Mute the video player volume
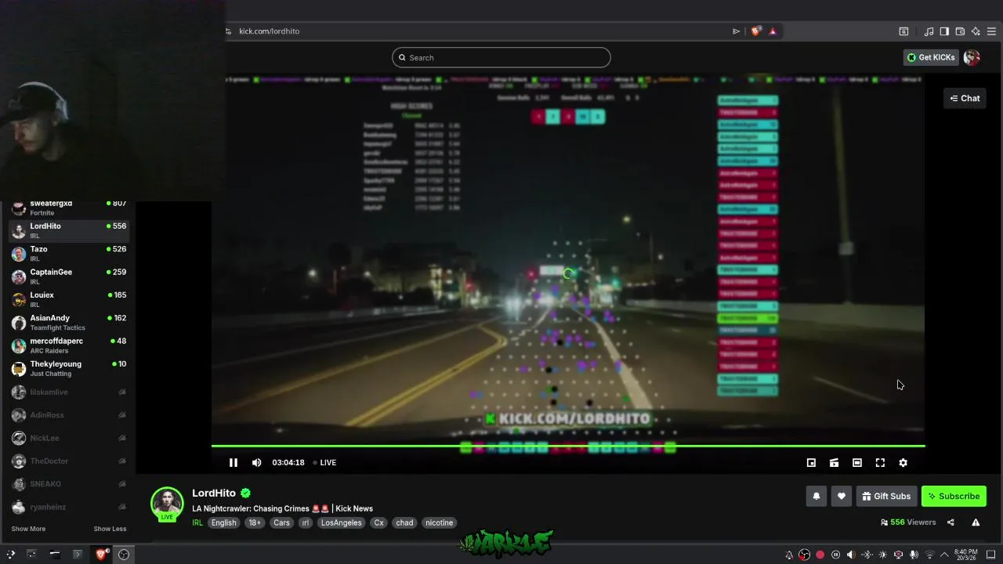Screen dimensions: 1003x564 [x=256, y=462]
